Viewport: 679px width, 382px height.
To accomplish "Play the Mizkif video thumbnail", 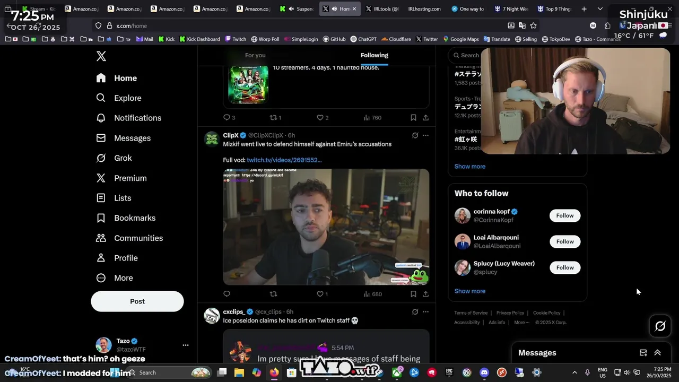I will (x=326, y=227).
